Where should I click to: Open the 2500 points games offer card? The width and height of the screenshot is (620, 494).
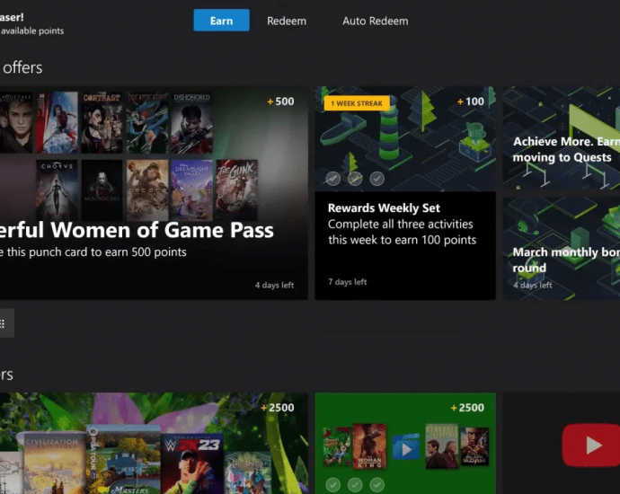tap(154, 443)
